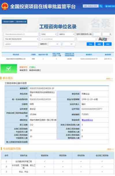Click row 2 checkmark under project consulting
The width and height of the screenshot is (115, 176).
63,167
